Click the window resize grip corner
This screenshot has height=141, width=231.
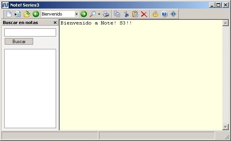(227, 137)
